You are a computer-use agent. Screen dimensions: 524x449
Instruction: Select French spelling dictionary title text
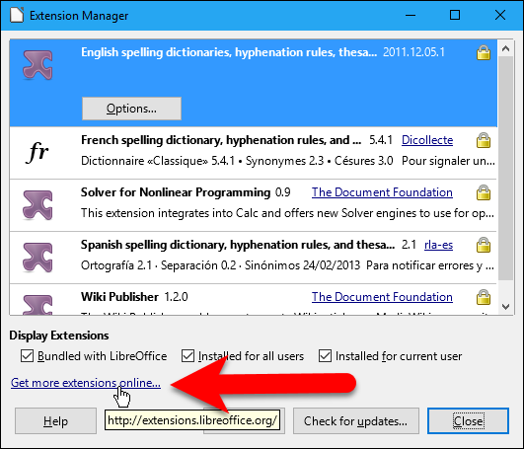221,140
